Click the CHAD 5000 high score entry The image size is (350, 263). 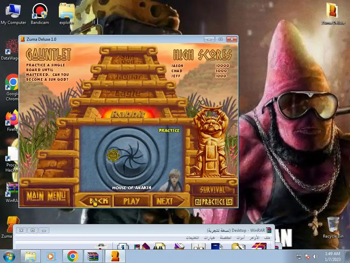199,71
